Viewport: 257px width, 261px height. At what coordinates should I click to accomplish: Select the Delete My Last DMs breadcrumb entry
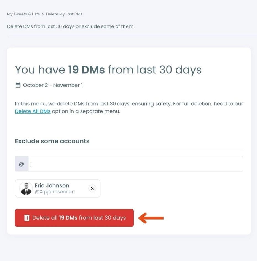coord(64,14)
